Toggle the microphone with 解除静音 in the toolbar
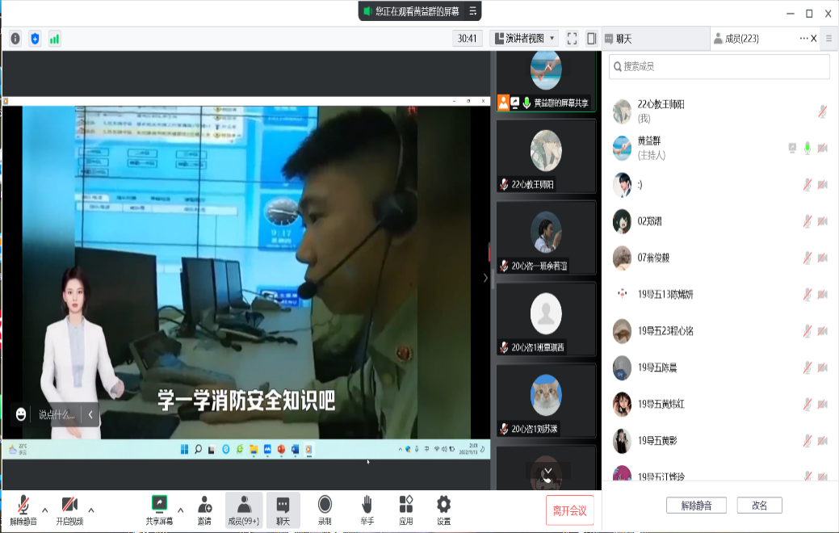The height and width of the screenshot is (533, 839). click(23, 510)
